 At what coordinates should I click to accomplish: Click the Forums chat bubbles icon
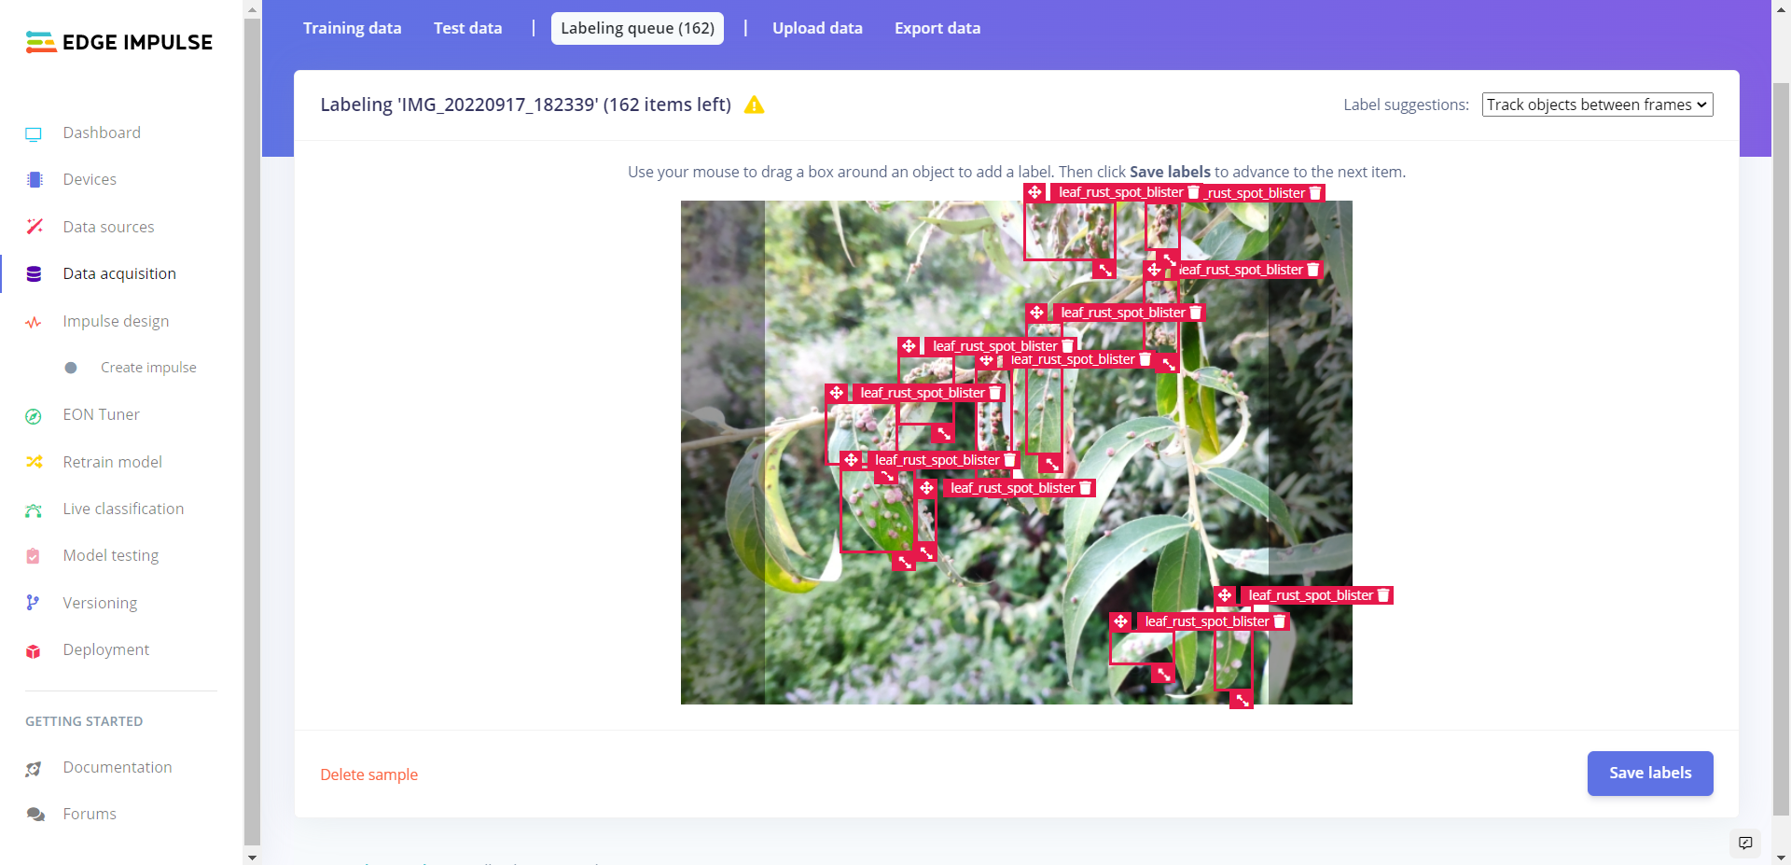[x=35, y=815]
